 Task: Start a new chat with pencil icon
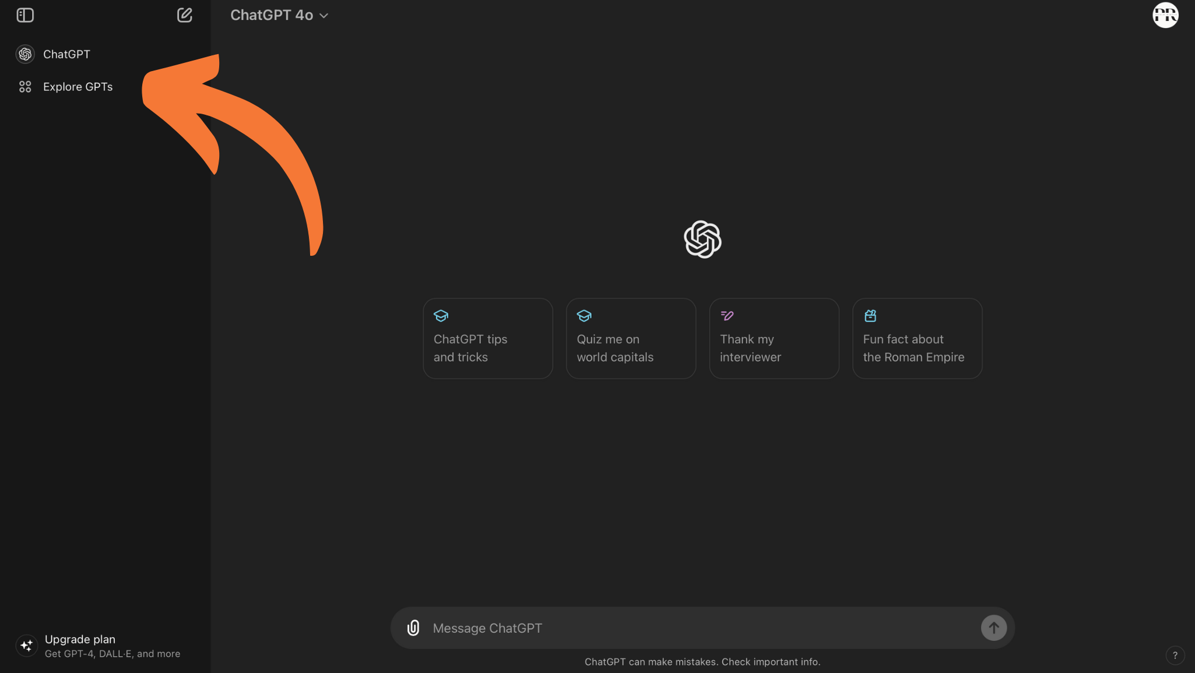(184, 15)
